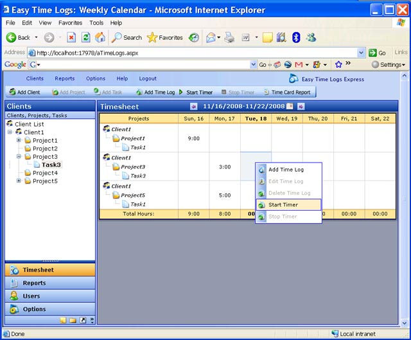
Task: Click the browser Back button
Action: (18, 37)
